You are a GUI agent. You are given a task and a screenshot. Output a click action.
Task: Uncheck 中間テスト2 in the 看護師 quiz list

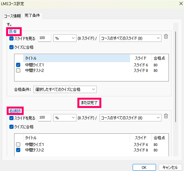(x=18, y=150)
